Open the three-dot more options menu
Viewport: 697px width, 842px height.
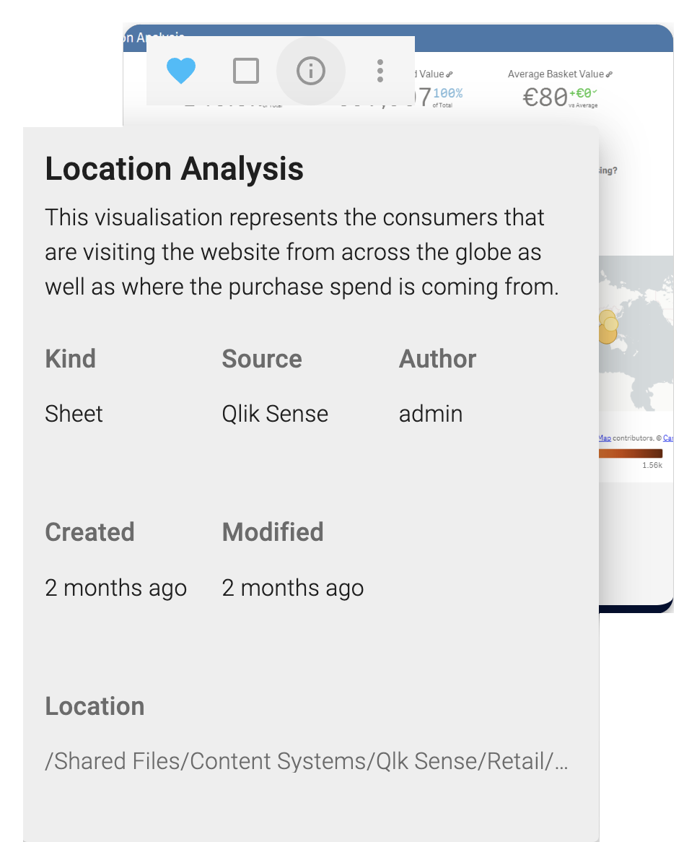pyautogui.click(x=380, y=71)
